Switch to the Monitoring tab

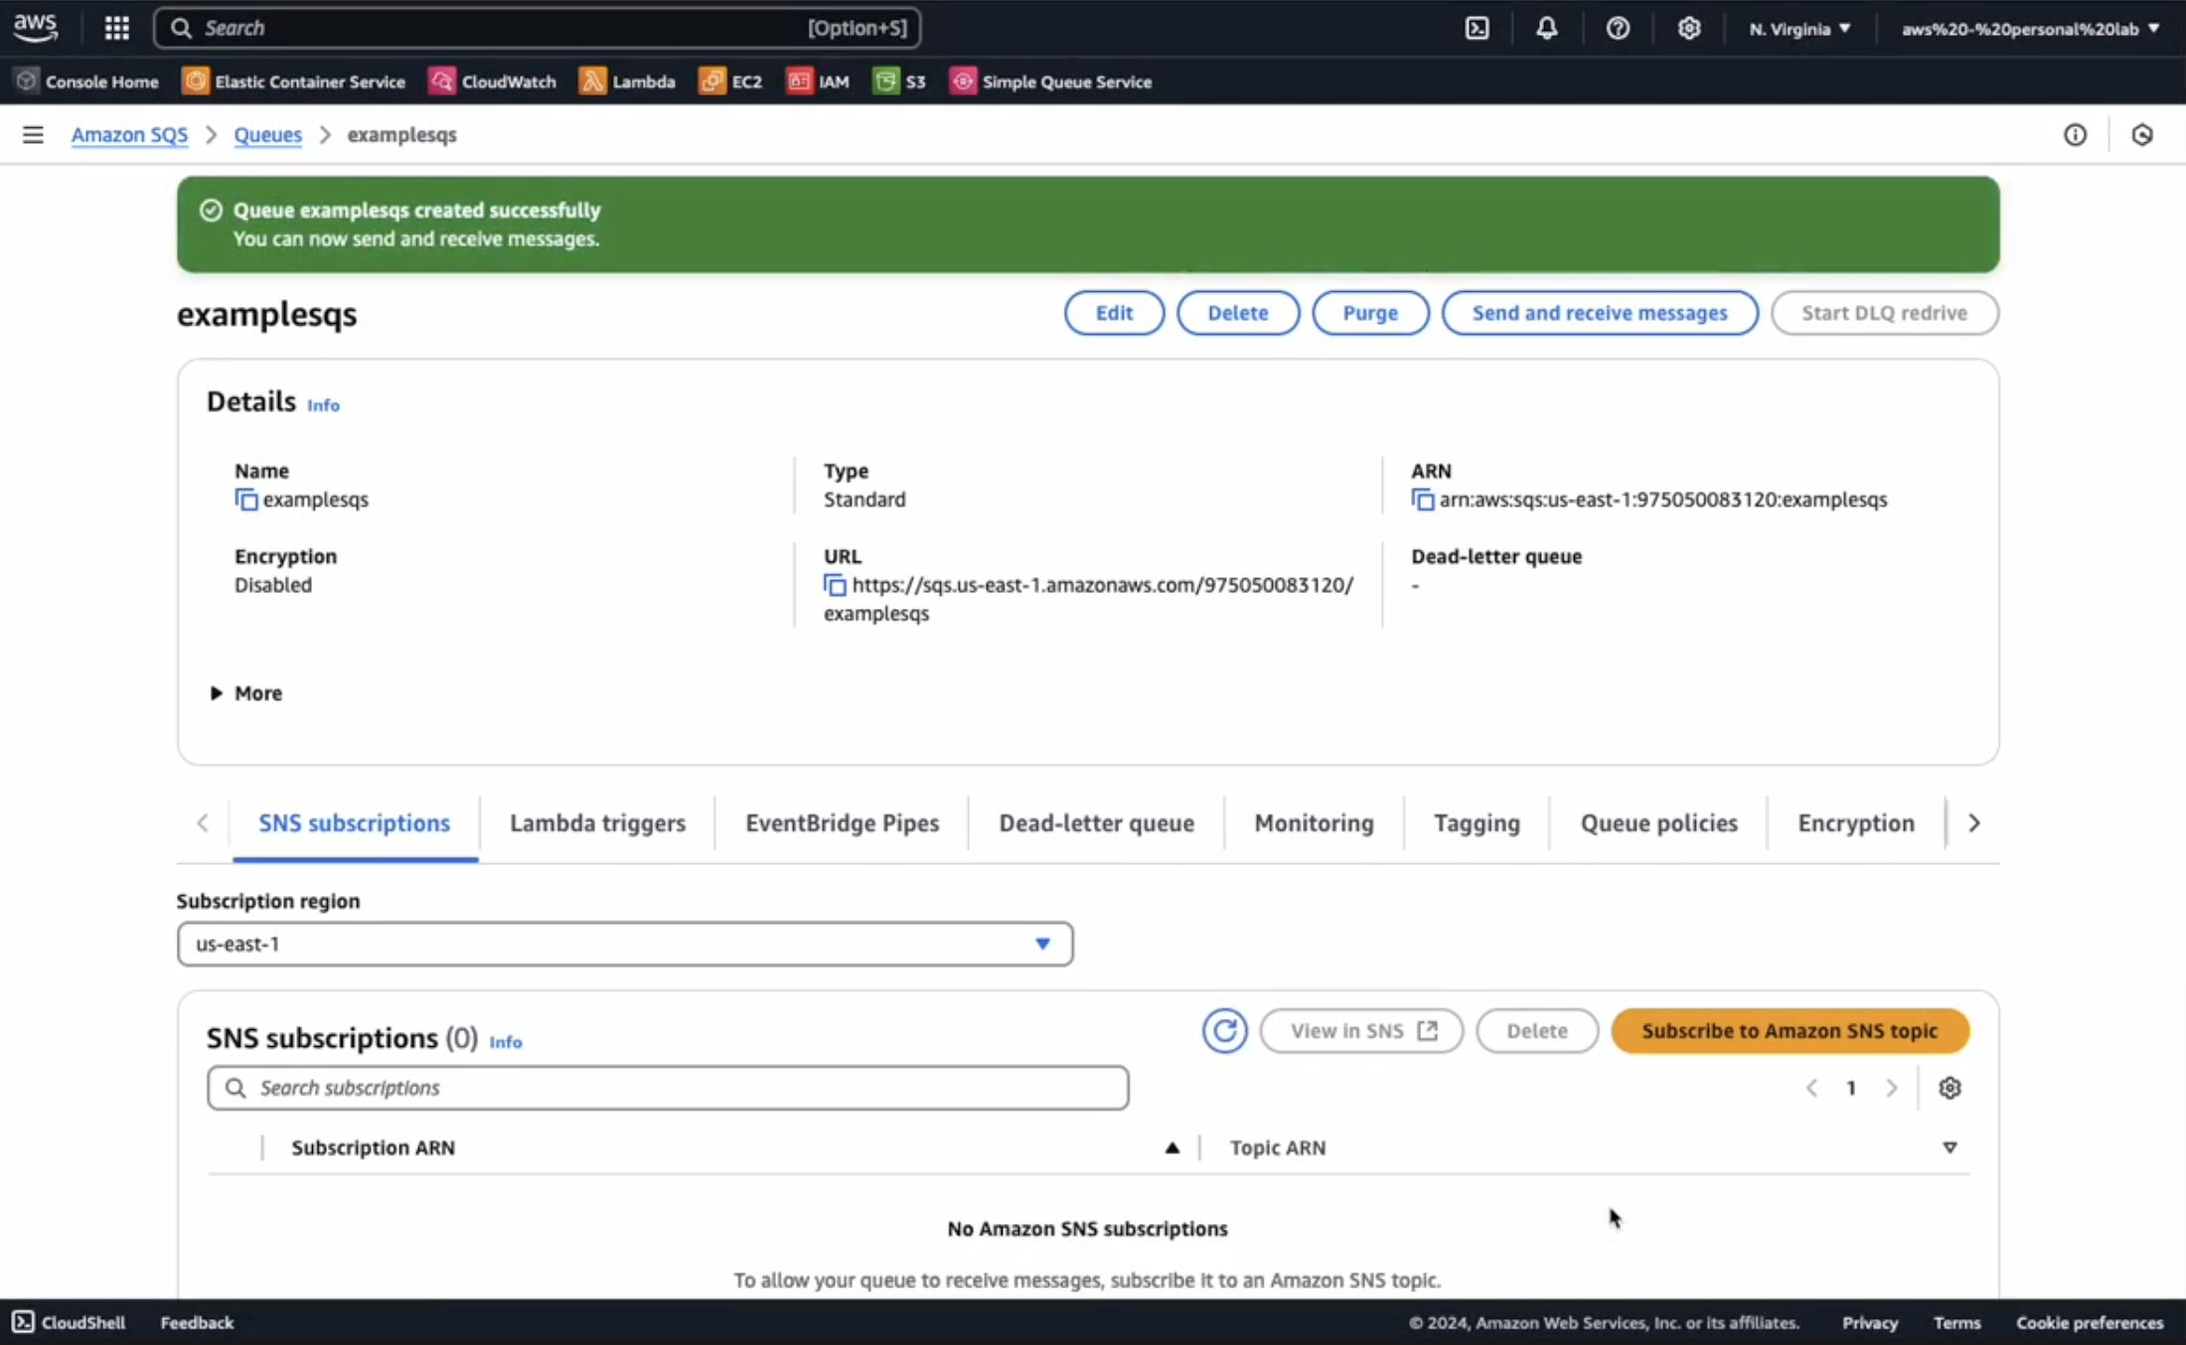click(x=1314, y=822)
